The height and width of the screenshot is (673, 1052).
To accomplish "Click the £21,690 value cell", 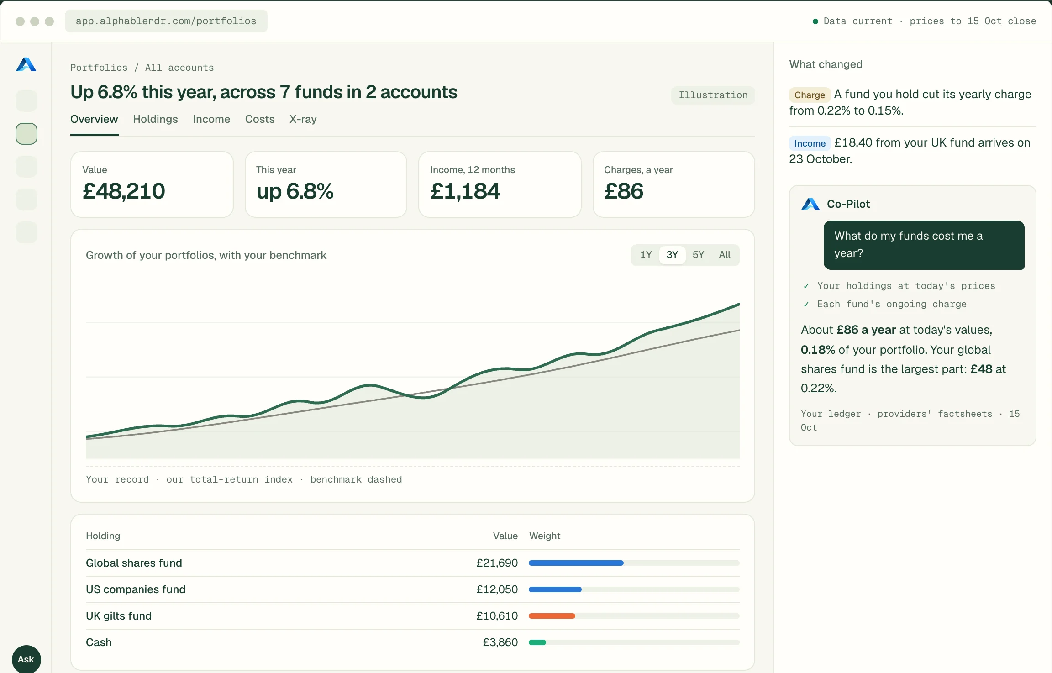I will tap(497, 563).
